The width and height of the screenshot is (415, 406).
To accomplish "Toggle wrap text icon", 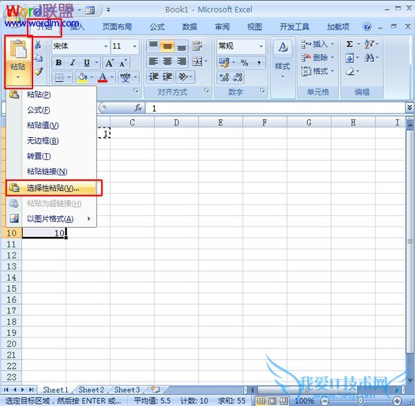I will [x=197, y=46].
